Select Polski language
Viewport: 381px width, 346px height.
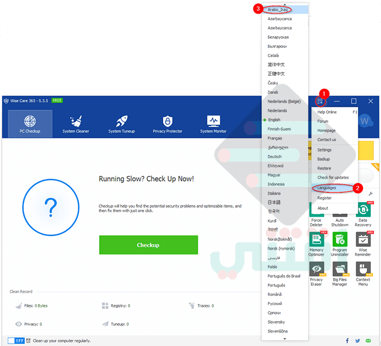285,267
